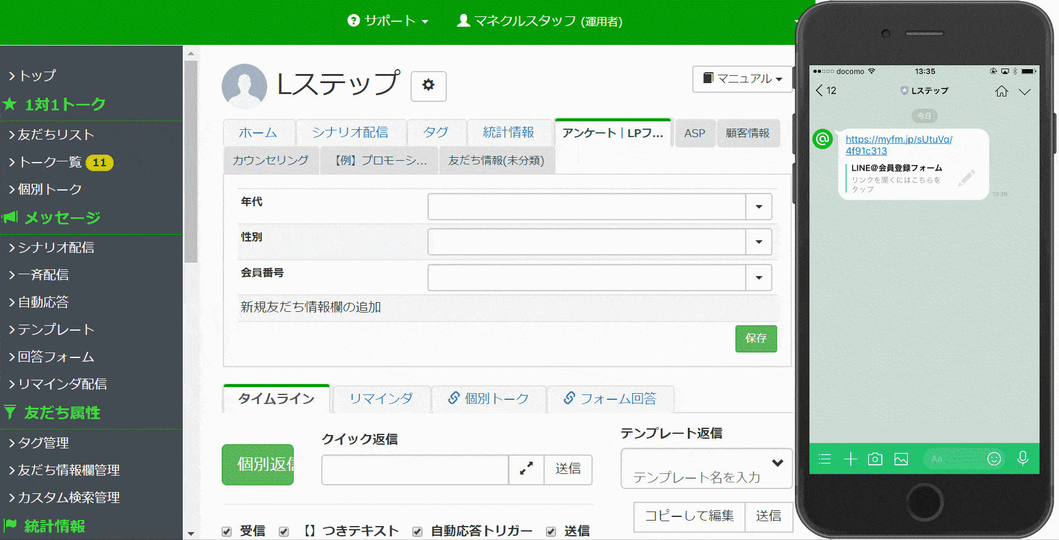Click the 会員番号 input field
1059x540 pixels.
click(x=587, y=278)
